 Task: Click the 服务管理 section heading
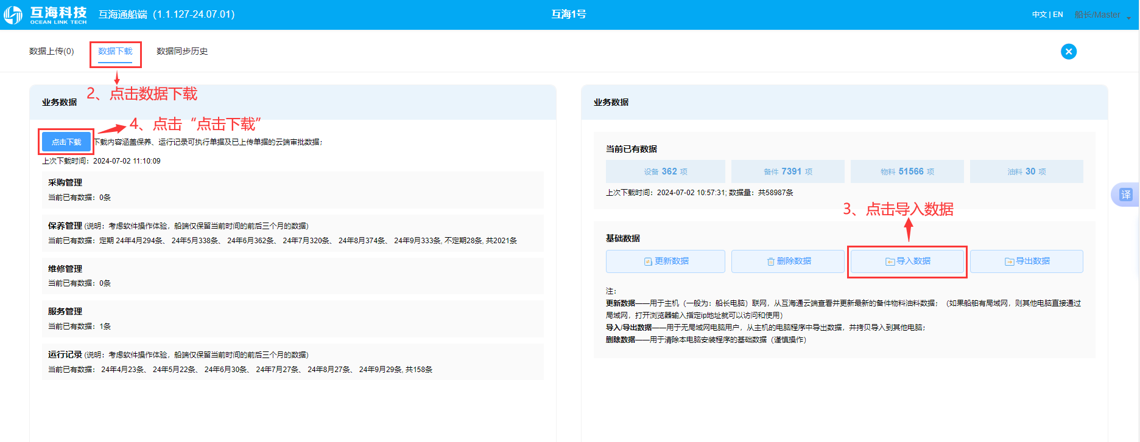[65, 311]
